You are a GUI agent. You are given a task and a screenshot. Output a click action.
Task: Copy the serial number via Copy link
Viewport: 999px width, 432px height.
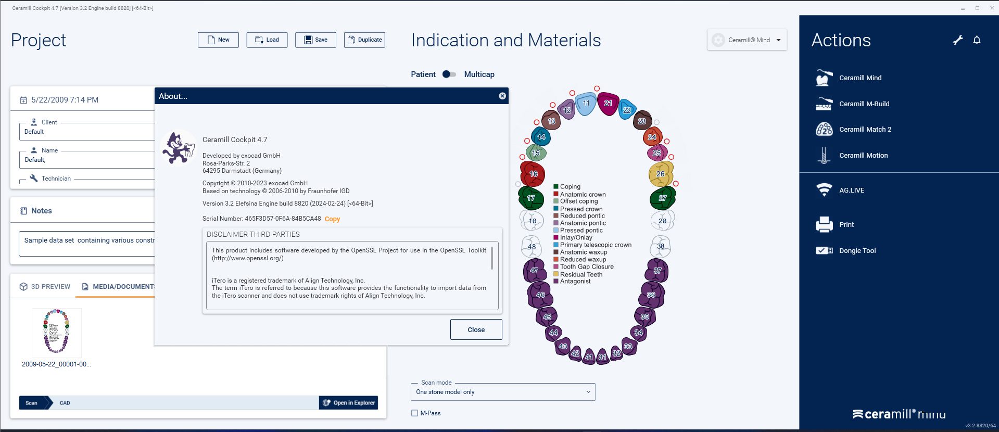(332, 219)
